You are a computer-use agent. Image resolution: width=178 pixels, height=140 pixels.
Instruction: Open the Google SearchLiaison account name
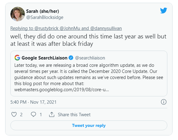pyautogui.click(x=44, y=58)
